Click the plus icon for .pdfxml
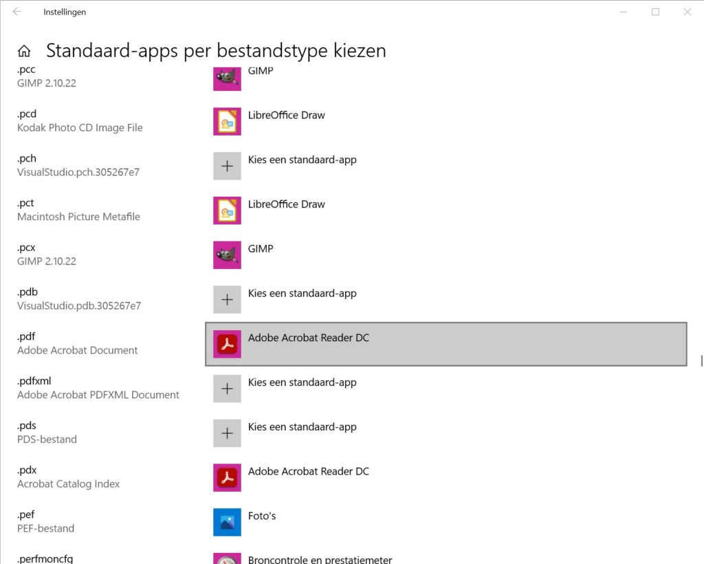704x564 pixels. [227, 389]
